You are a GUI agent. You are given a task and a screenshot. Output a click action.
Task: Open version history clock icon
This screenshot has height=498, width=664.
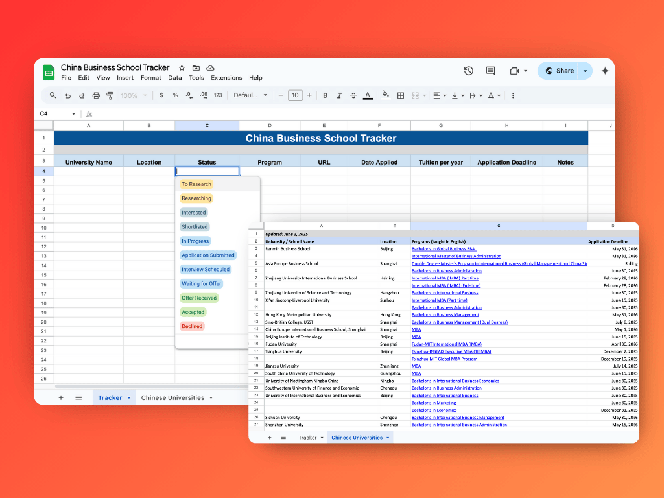coord(468,71)
